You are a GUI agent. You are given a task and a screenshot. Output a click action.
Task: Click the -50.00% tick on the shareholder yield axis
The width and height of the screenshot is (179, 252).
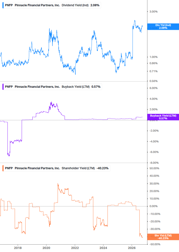pos(155,244)
